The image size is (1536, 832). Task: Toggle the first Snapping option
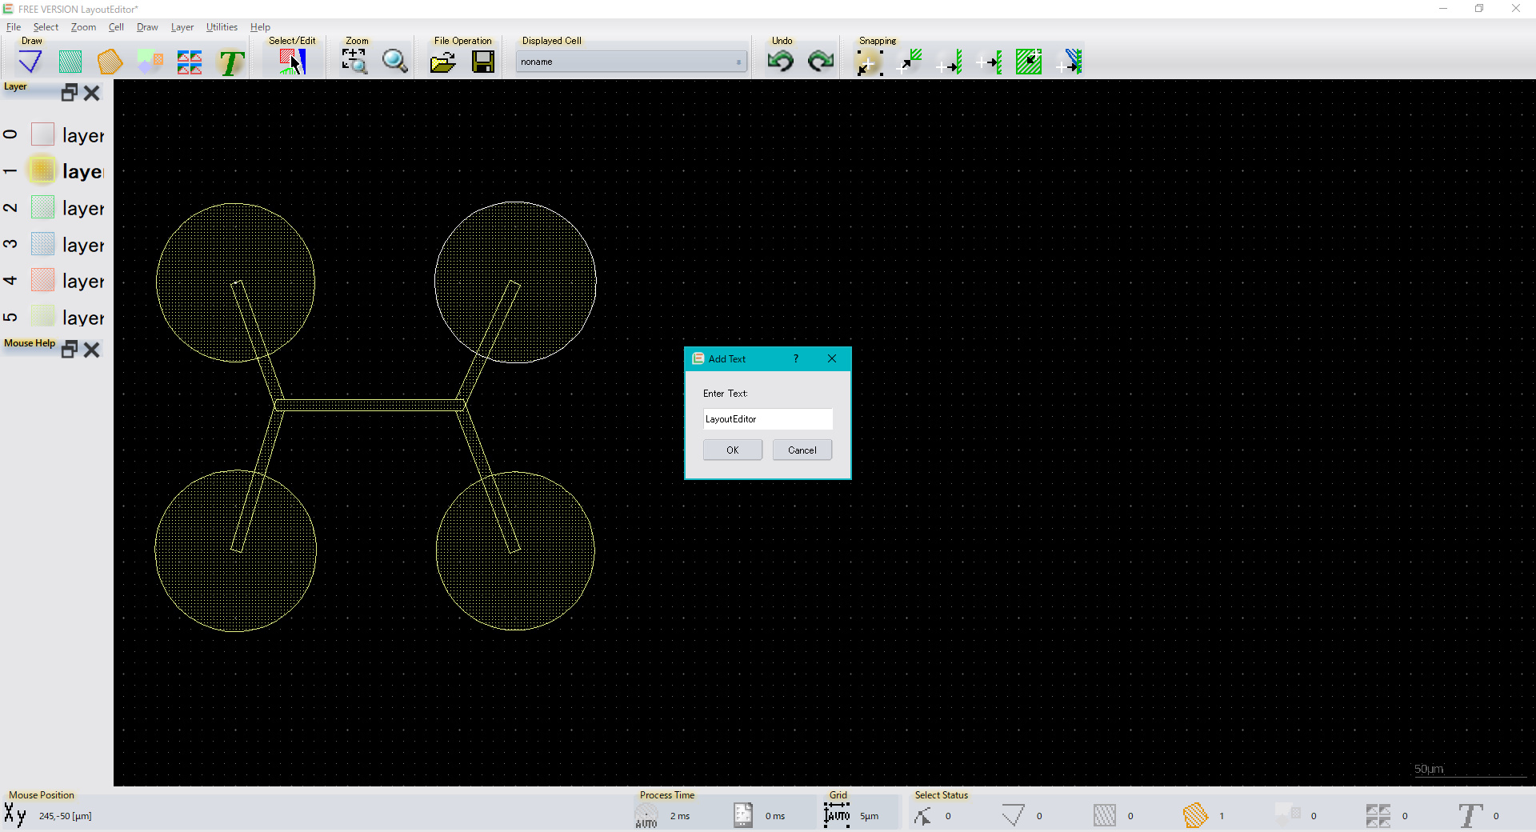(869, 62)
